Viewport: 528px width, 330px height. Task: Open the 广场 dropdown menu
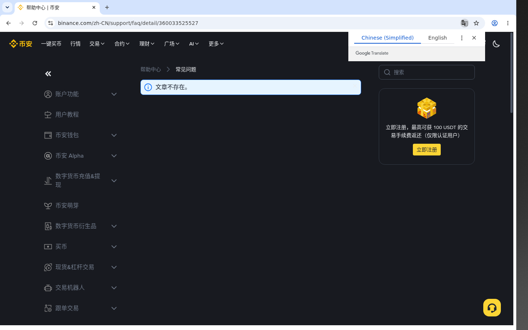(172, 44)
